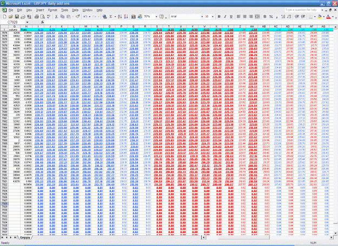Screen dimensions: 338x246
Task: Apply percent style format
Action: [x=271, y=17]
